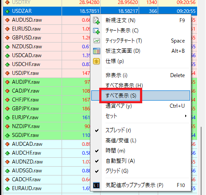Toggle the 自動整列 (A) auto arrange option

pos(140,161)
